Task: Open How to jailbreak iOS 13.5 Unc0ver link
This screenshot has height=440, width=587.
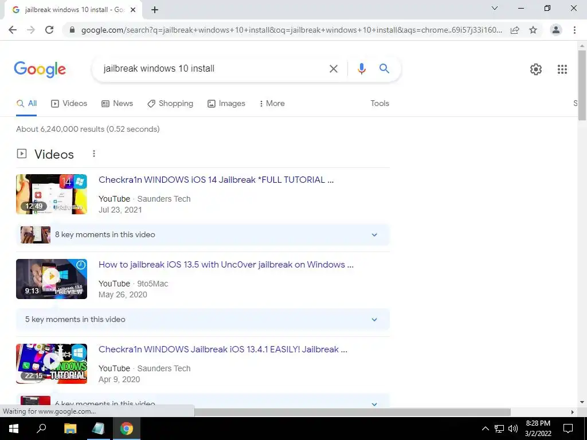Action: point(226,265)
